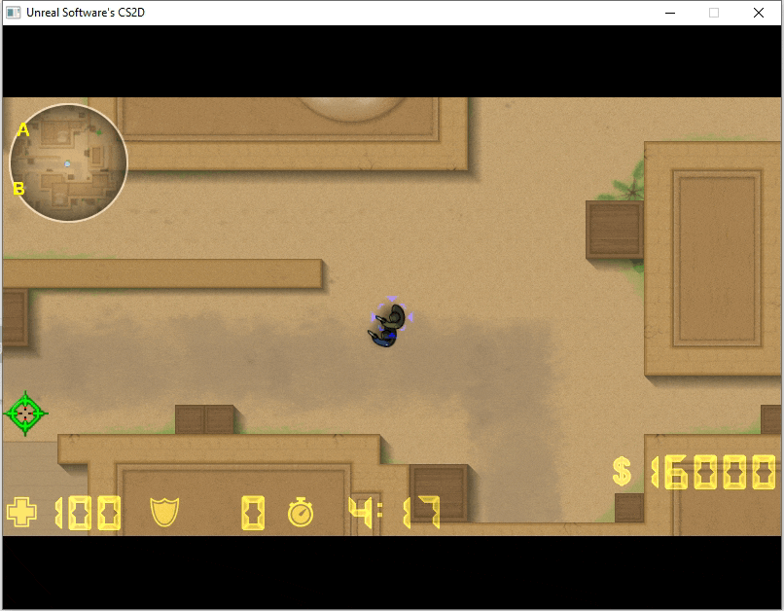
Task: Click the armor value 0
Action: (253, 513)
